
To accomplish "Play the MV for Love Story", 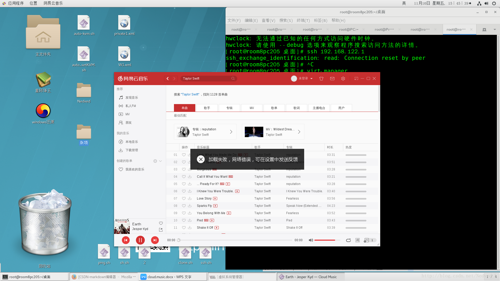I will point(215,199).
